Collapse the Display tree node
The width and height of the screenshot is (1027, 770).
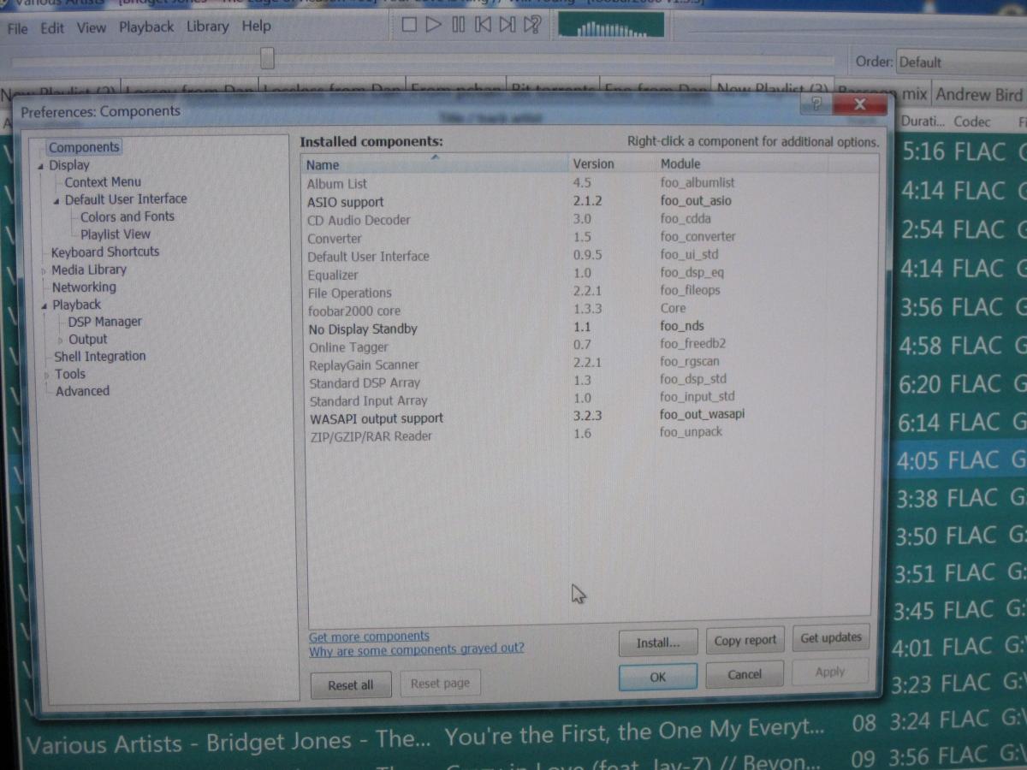(40, 166)
